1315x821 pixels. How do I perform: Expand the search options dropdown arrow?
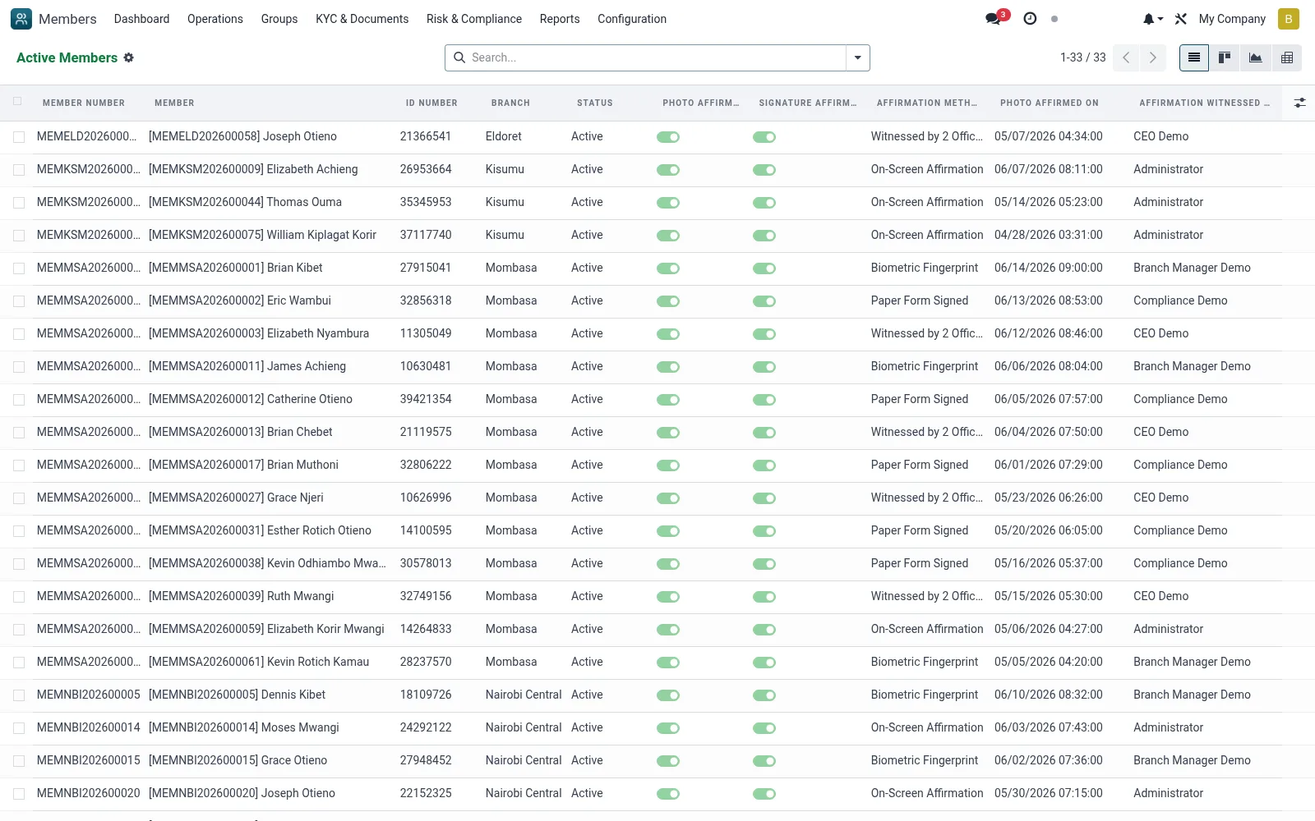[857, 57]
